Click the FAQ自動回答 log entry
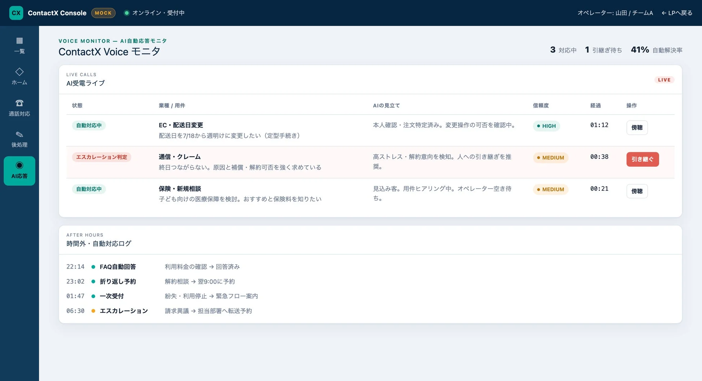 pos(118,267)
